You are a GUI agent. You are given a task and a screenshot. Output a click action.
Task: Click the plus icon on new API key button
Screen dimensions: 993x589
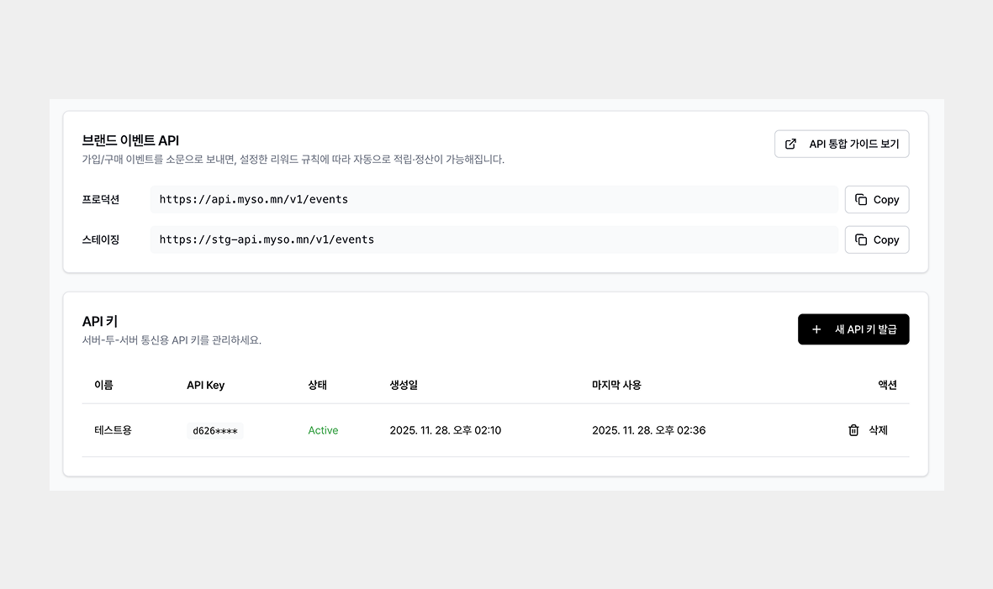(x=816, y=329)
